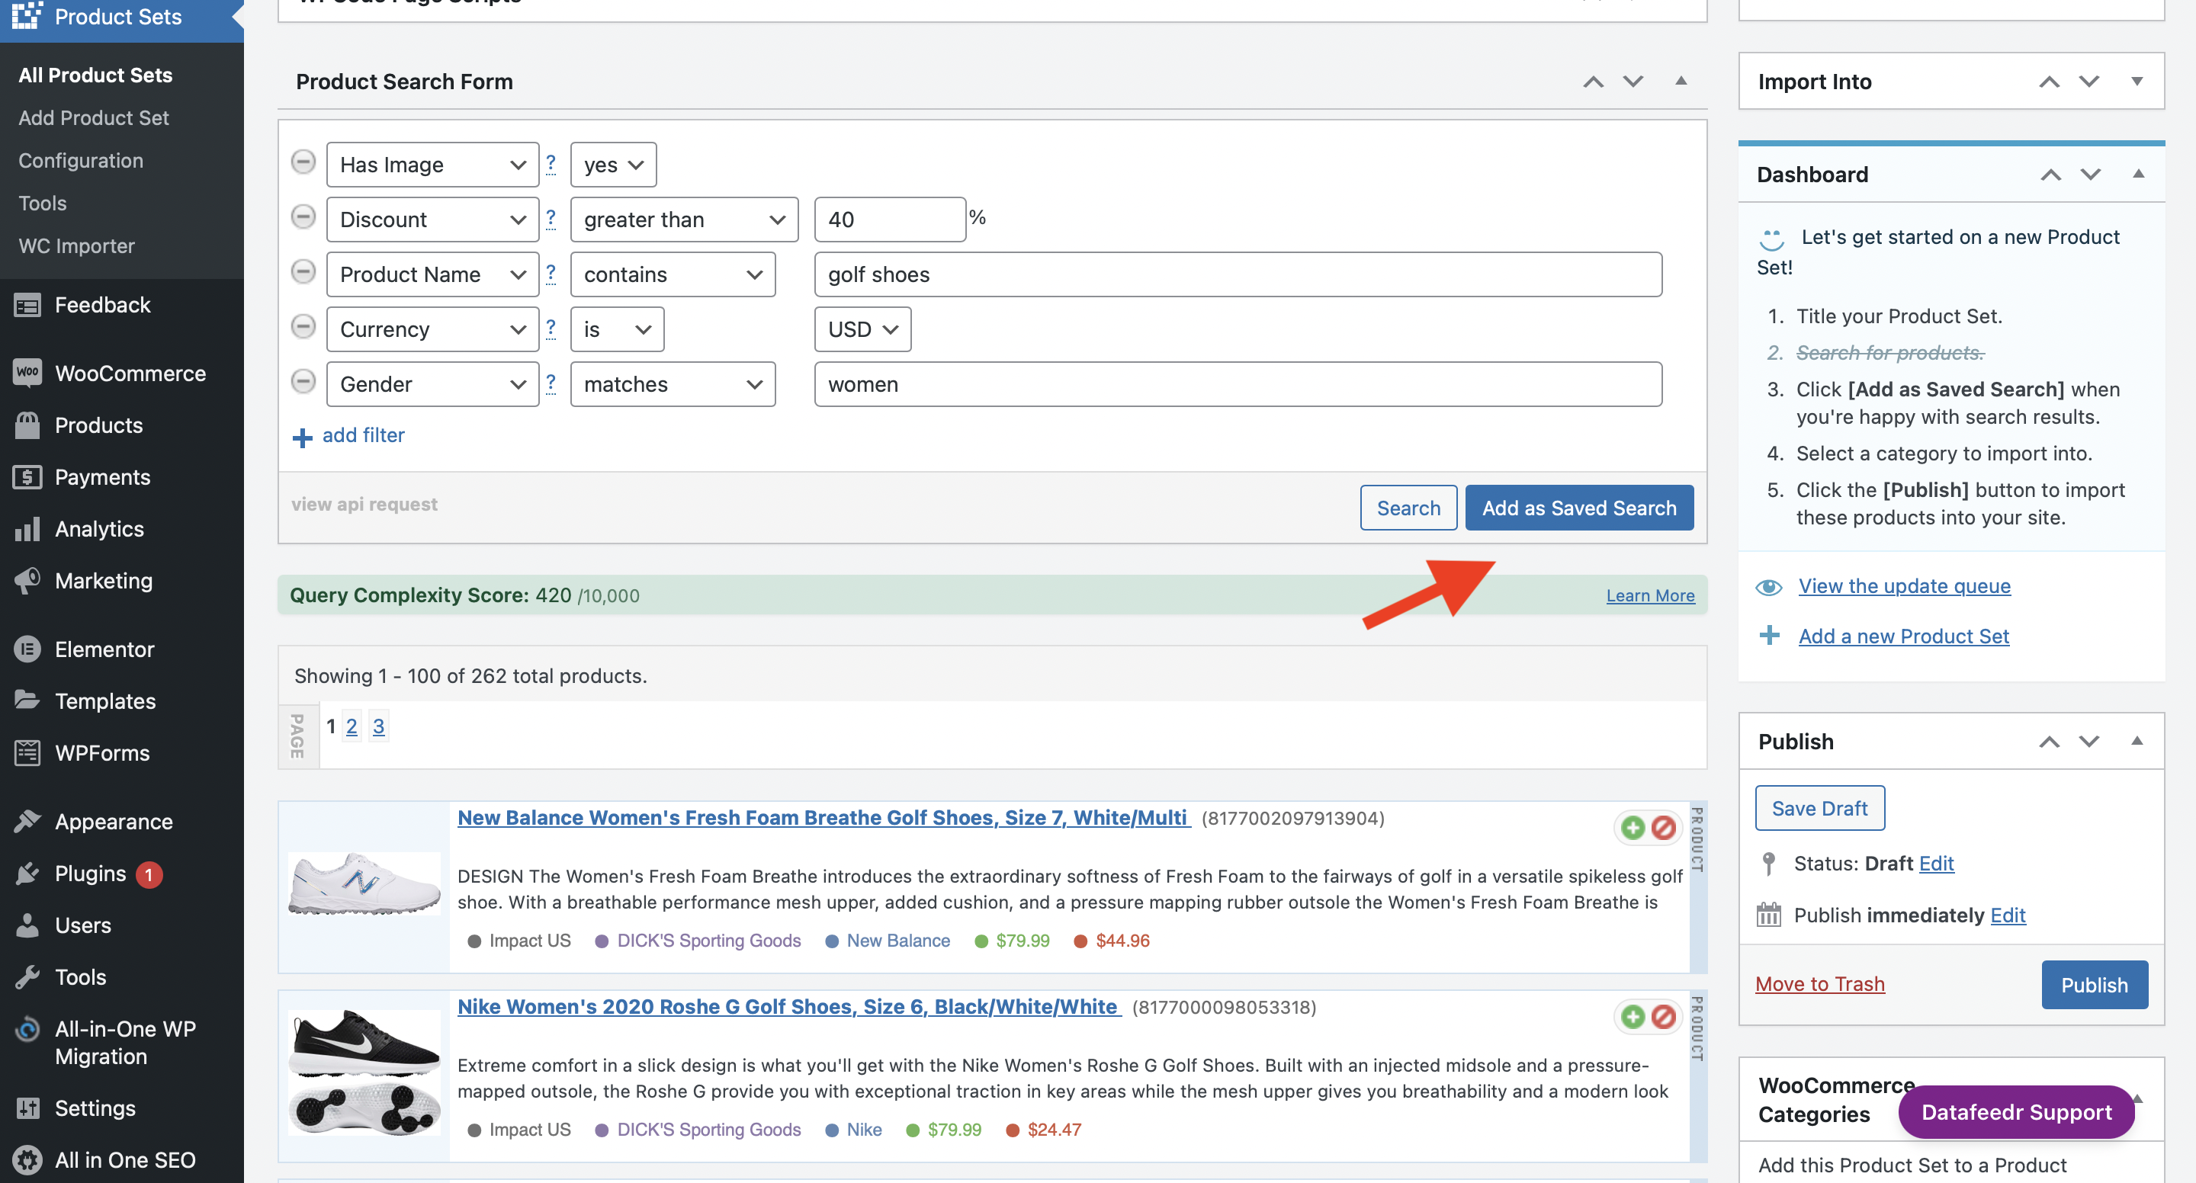The image size is (2196, 1183).
Task: Remove the Has Image filter row
Action: (x=303, y=162)
